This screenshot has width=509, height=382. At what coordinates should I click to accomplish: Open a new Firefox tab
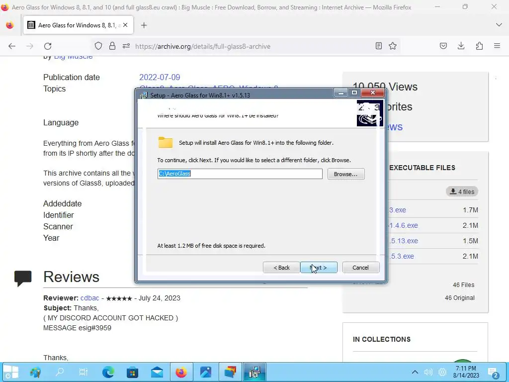[144, 25]
